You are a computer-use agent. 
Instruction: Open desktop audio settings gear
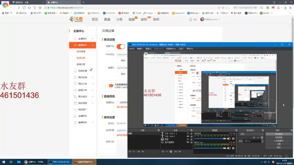[x=233, y=139]
